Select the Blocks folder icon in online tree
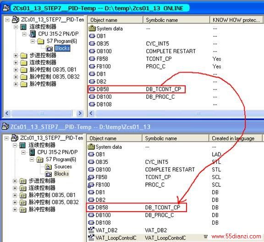This screenshot has height=242, width=264. 49,48
